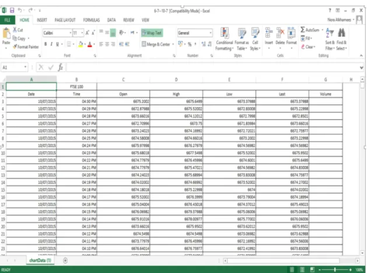Open Sort & Filter menu
The image size is (367, 273).
[330, 39]
